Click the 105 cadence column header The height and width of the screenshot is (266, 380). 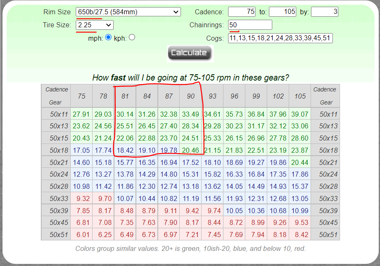click(300, 96)
